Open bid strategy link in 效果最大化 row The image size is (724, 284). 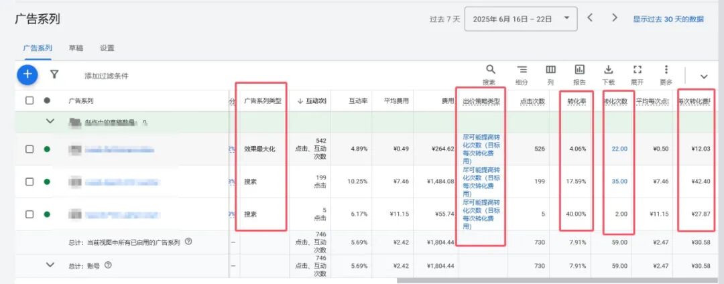481,149
